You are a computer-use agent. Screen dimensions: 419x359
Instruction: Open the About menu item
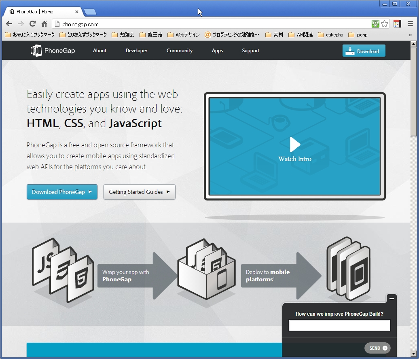99,51
